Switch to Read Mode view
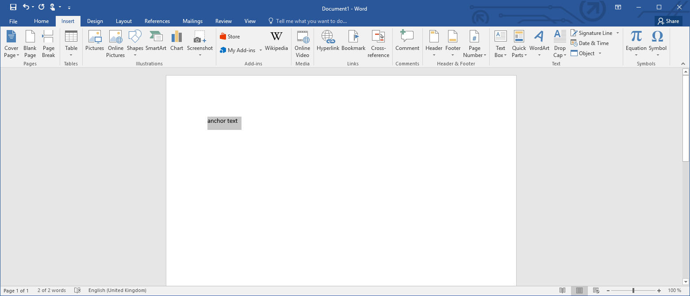Image resolution: width=690 pixels, height=296 pixels. coord(562,290)
